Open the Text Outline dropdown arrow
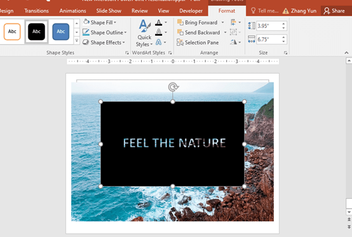 (166, 32)
